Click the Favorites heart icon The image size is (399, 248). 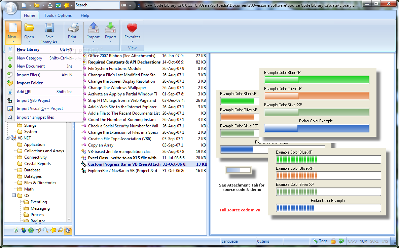(132, 28)
